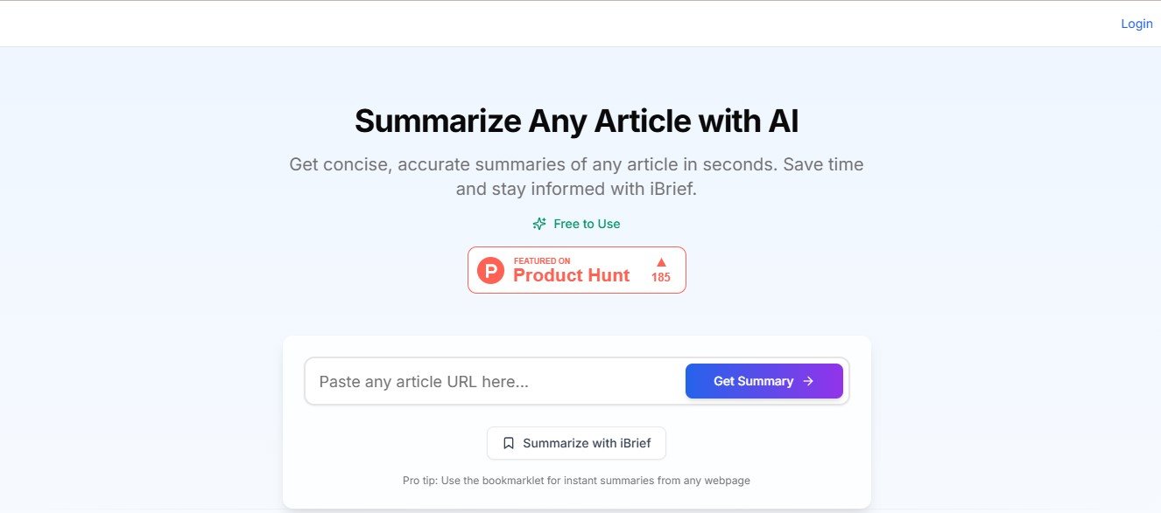The width and height of the screenshot is (1161, 513).
Task: Click the Login link
Action: 1136,24
